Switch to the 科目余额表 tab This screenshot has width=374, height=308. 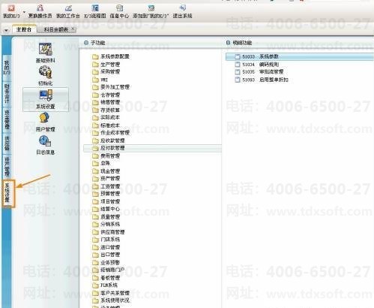coord(56,29)
